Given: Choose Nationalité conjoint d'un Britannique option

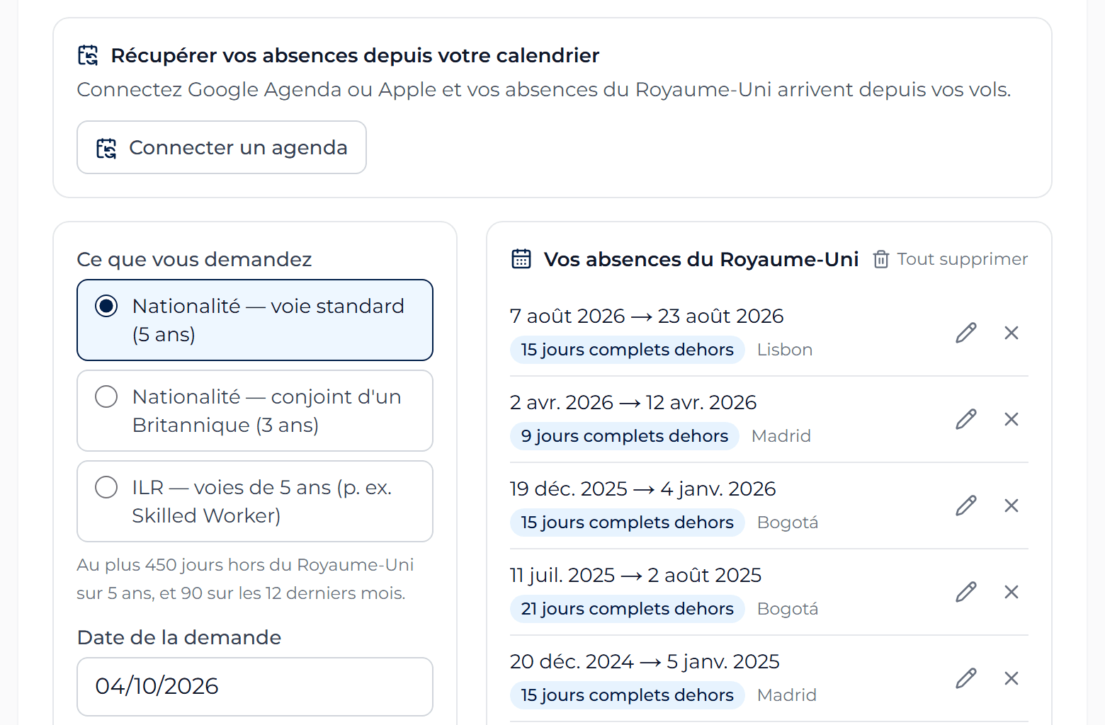Looking at the screenshot, I should click(x=255, y=411).
